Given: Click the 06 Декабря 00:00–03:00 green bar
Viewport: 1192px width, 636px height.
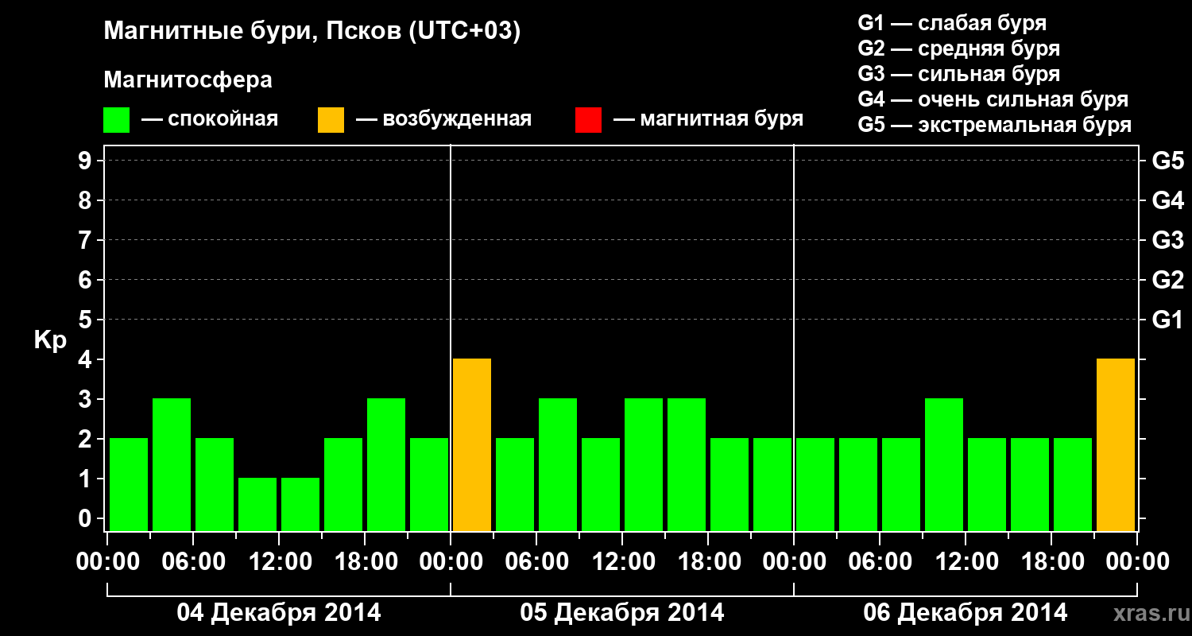Looking at the screenshot, I should pos(815,485).
